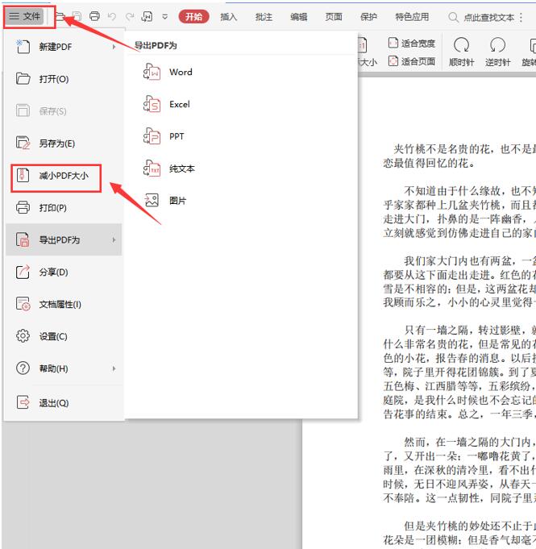Screen dimensions: 536x549
Task: Click the 减小PDF大小 compress icon
Action: tap(23, 175)
